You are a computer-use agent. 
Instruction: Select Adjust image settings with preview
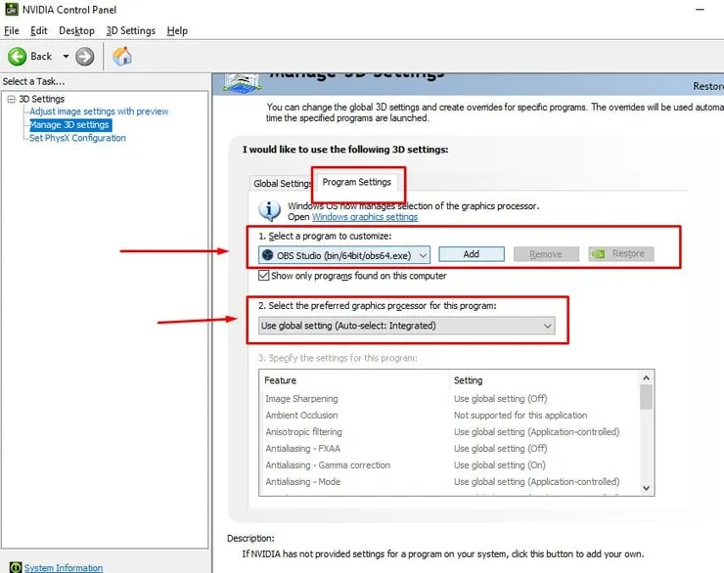coord(99,111)
